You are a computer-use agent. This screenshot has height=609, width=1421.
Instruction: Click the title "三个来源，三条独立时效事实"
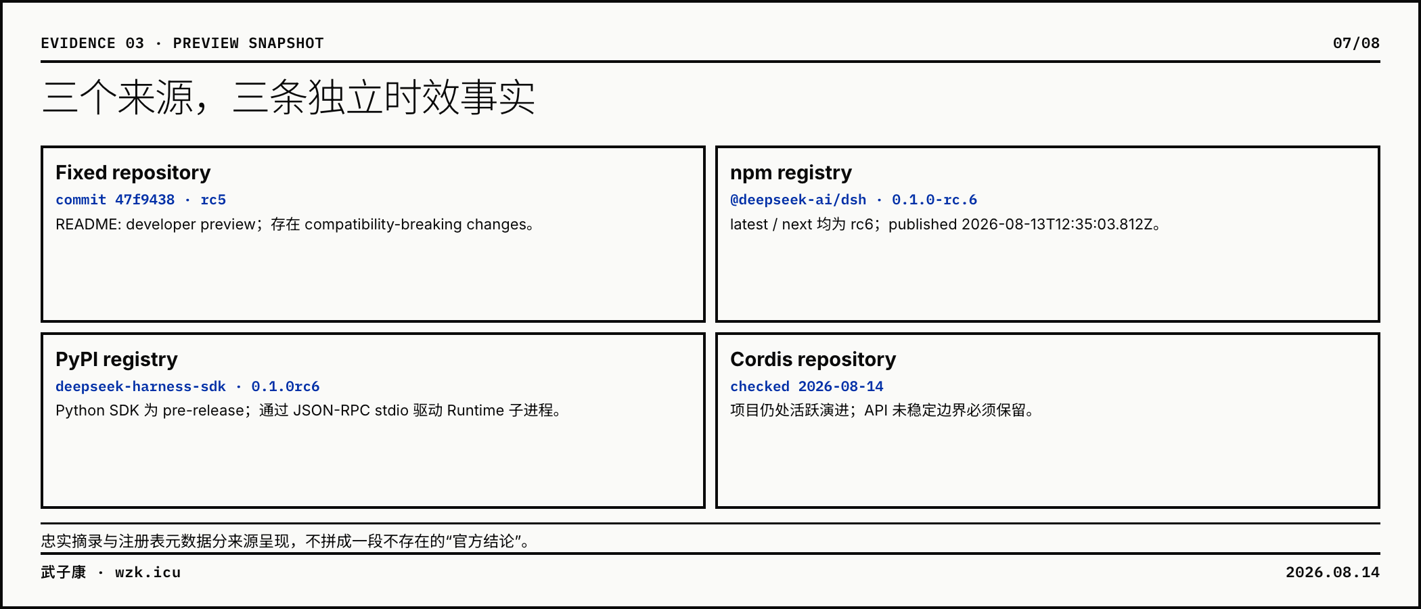point(288,97)
